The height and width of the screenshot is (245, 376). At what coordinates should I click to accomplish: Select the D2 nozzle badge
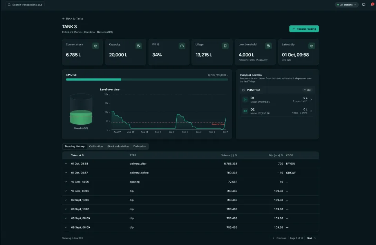(245, 111)
